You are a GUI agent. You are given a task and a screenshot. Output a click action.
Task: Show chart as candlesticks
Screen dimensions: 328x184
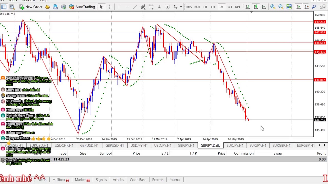[256, 7]
